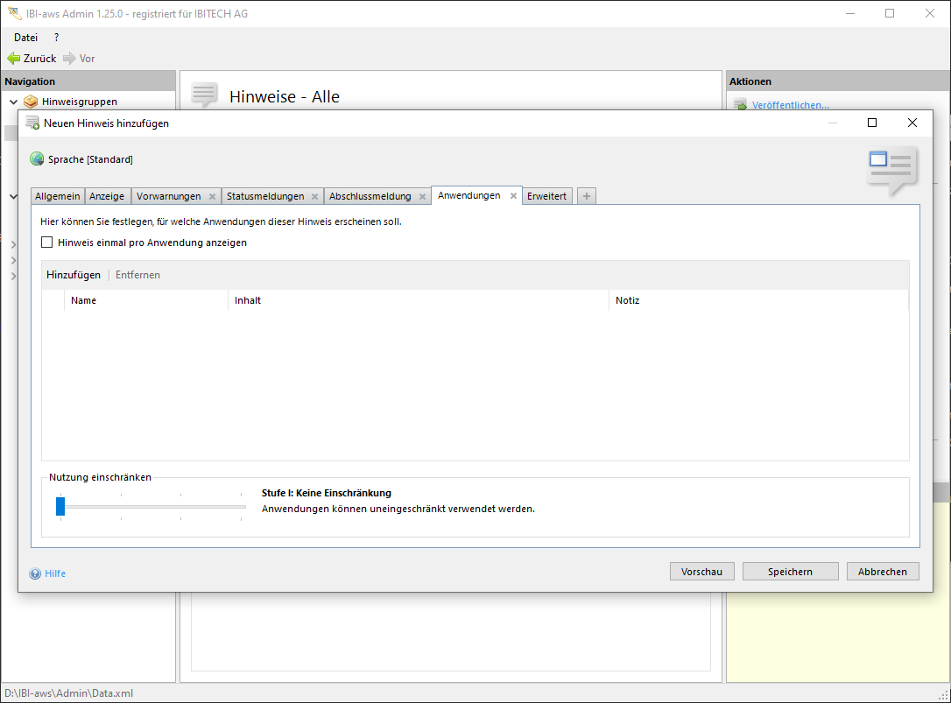The height and width of the screenshot is (703, 951).
Task: Click the blue Hilfe question mark icon
Action: point(36,573)
